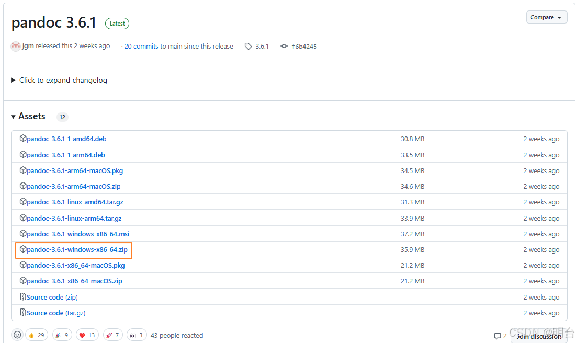Open the 20 commits link
577x343 pixels.
point(141,47)
